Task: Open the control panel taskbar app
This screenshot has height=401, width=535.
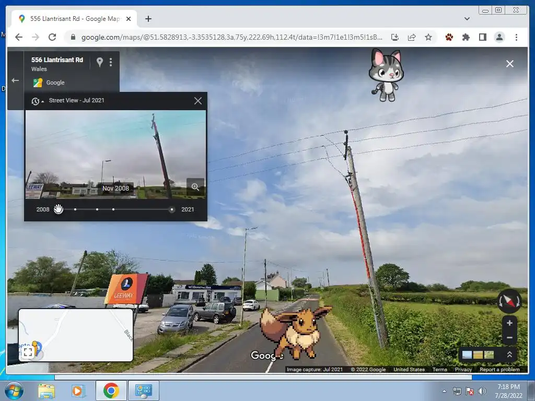Action: 143,391
